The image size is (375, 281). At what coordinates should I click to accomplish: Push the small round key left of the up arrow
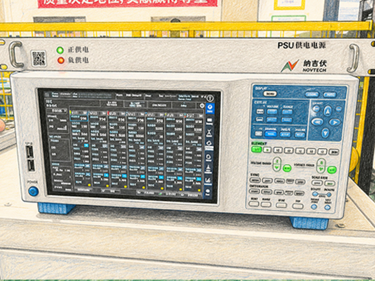(x=316, y=109)
